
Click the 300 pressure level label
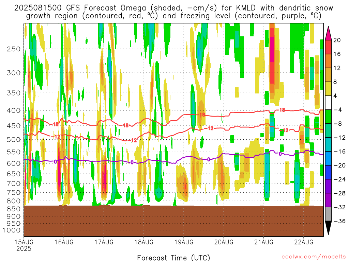coord(14,73)
